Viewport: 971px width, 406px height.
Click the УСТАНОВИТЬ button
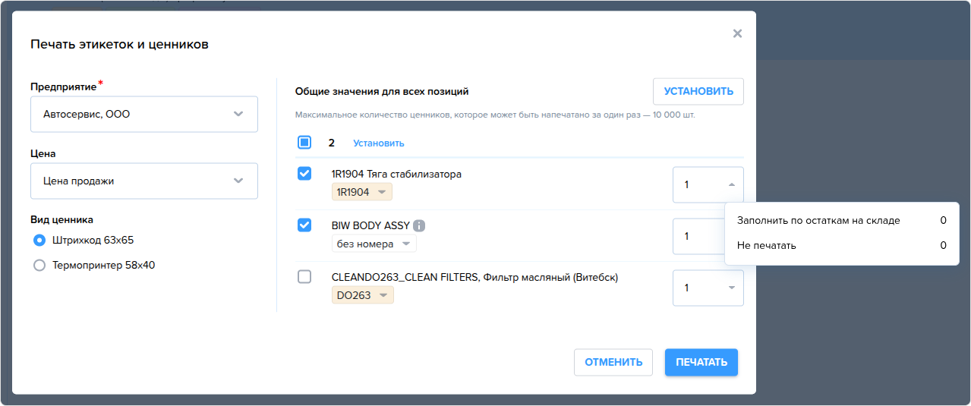698,91
